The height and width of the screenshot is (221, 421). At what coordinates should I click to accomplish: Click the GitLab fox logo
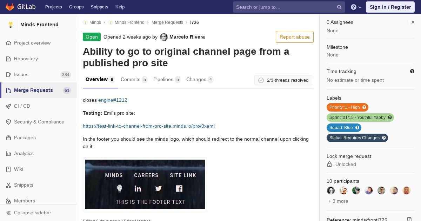pyautogui.click(x=9, y=7)
